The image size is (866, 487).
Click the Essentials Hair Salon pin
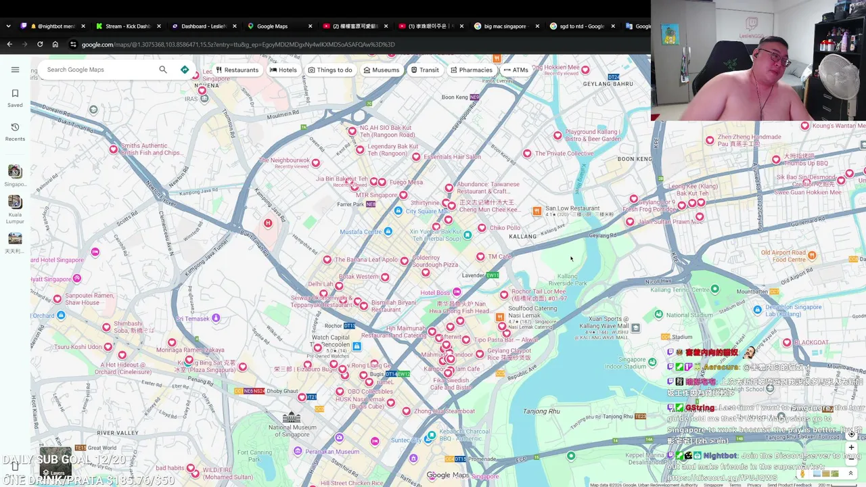[x=416, y=156]
